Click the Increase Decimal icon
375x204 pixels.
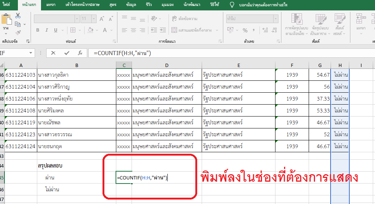[265, 30]
